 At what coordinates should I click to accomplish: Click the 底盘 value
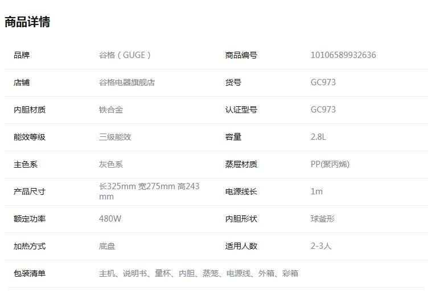107,246
